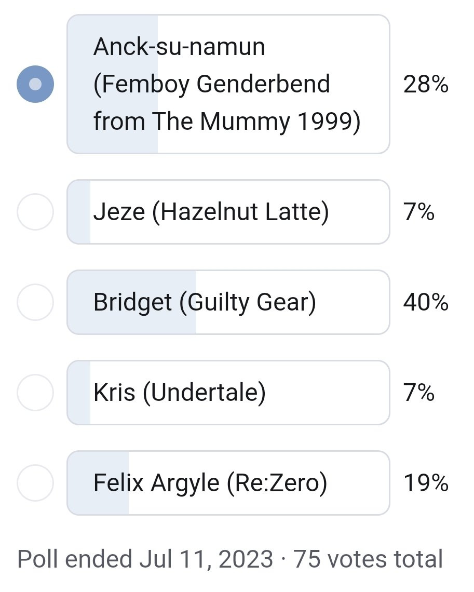Select the Jeze radio button

(35, 212)
